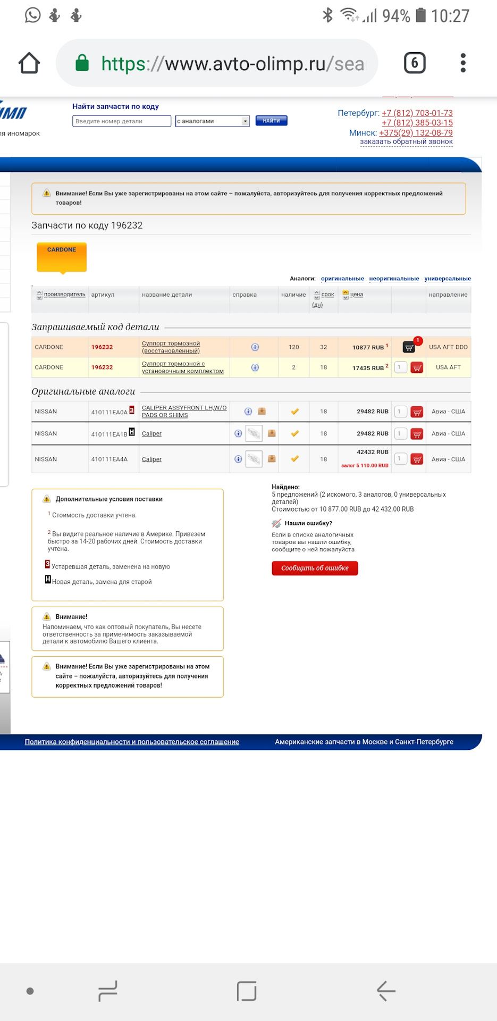
Task: Open the photo thumbnail for part 410111EA1B
Action: (x=254, y=433)
